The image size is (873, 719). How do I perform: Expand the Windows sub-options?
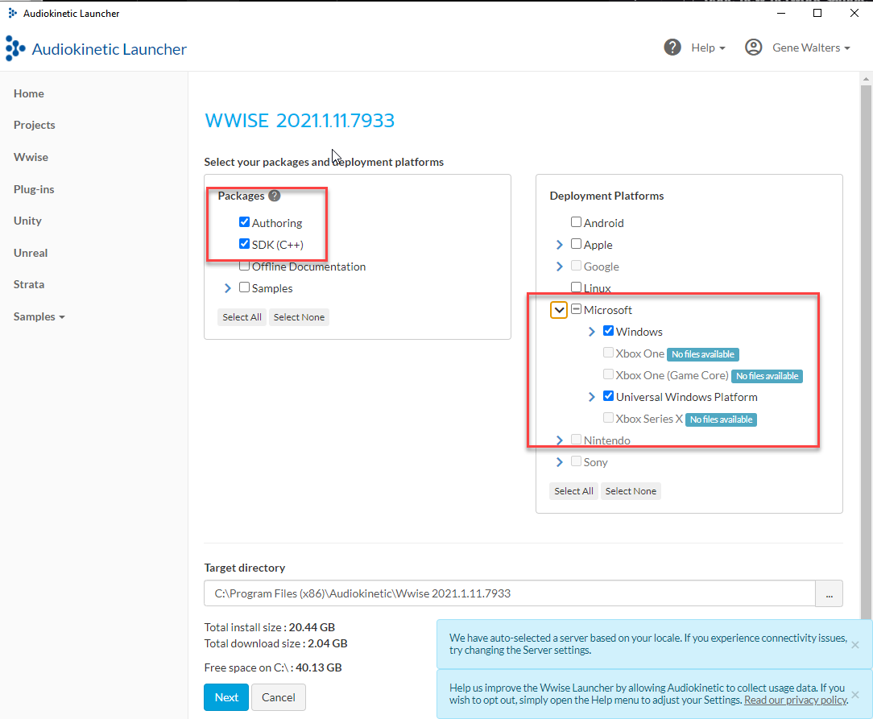coord(592,332)
